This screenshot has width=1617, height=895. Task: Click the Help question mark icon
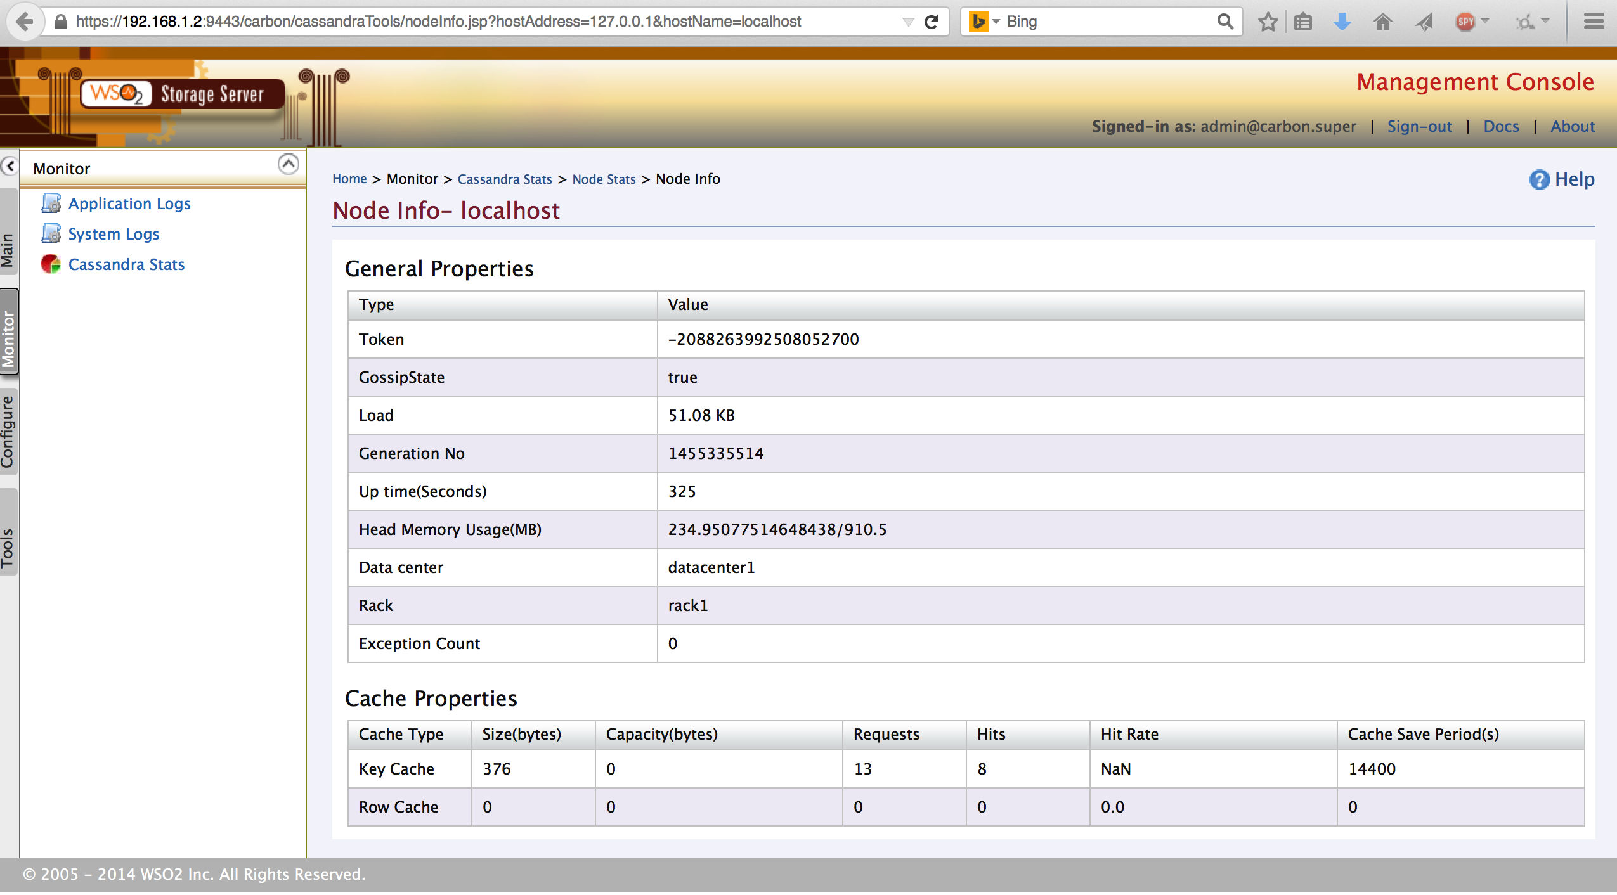click(x=1539, y=180)
